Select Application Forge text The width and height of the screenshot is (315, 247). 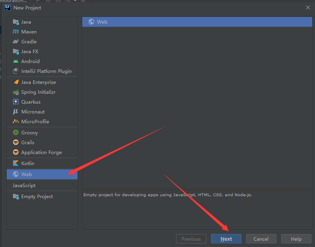tap(42, 152)
